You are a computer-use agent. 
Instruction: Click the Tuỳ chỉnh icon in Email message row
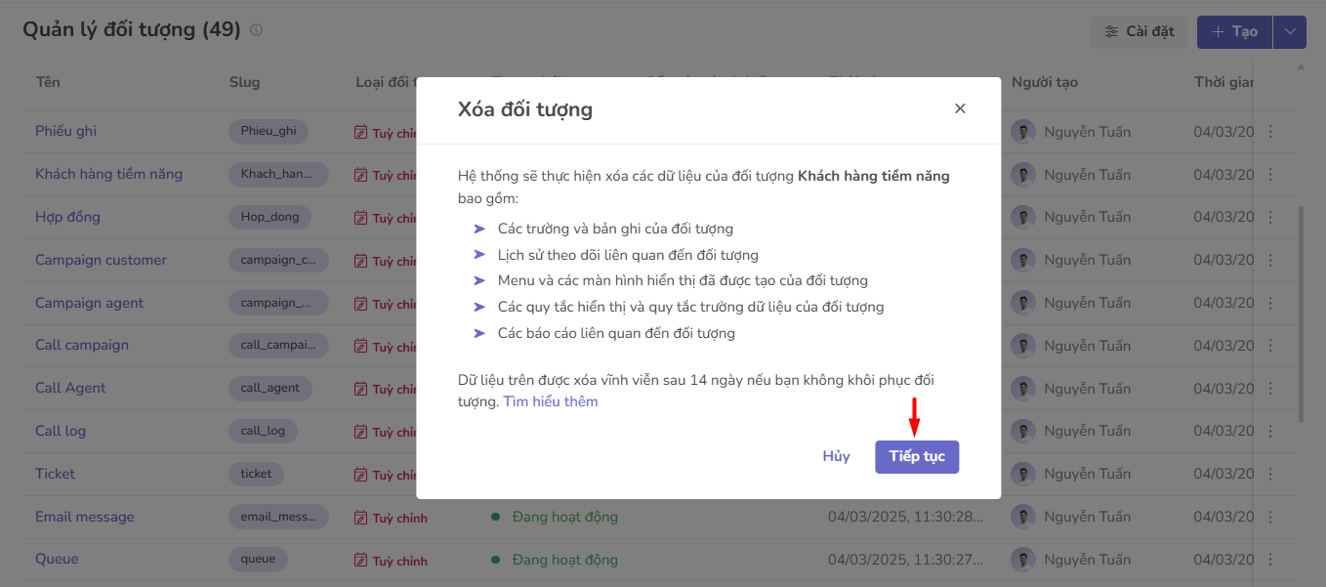click(360, 518)
